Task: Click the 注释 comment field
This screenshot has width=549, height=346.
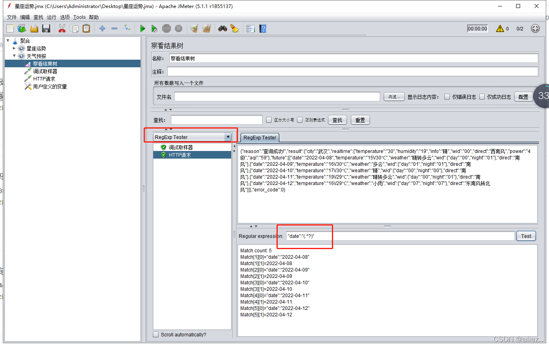Action: pyautogui.click(x=353, y=72)
